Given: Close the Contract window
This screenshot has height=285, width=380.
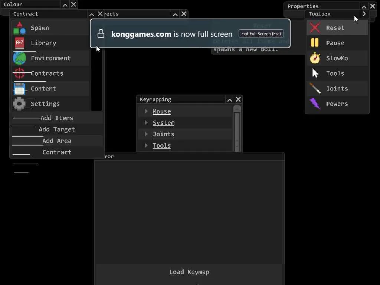Looking at the screenshot, I should coord(100,14).
